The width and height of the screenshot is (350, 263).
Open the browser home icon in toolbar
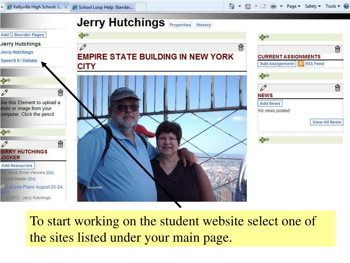click(x=232, y=6)
